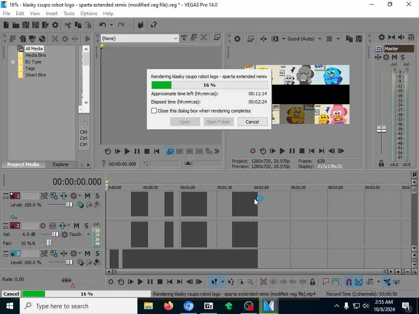Click the Save snapshot icon in preview toolbar
Screen dimensions: 419x314
pos(359,39)
